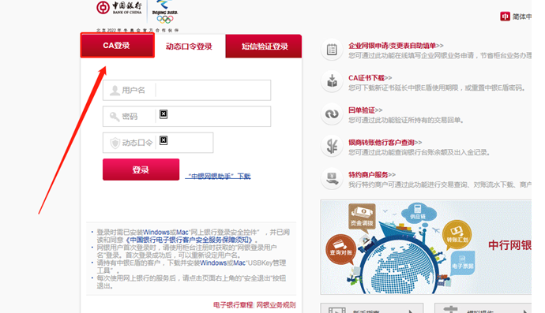Click the Mac link in security control note
The width and height of the screenshot is (545, 313).
pos(182,232)
